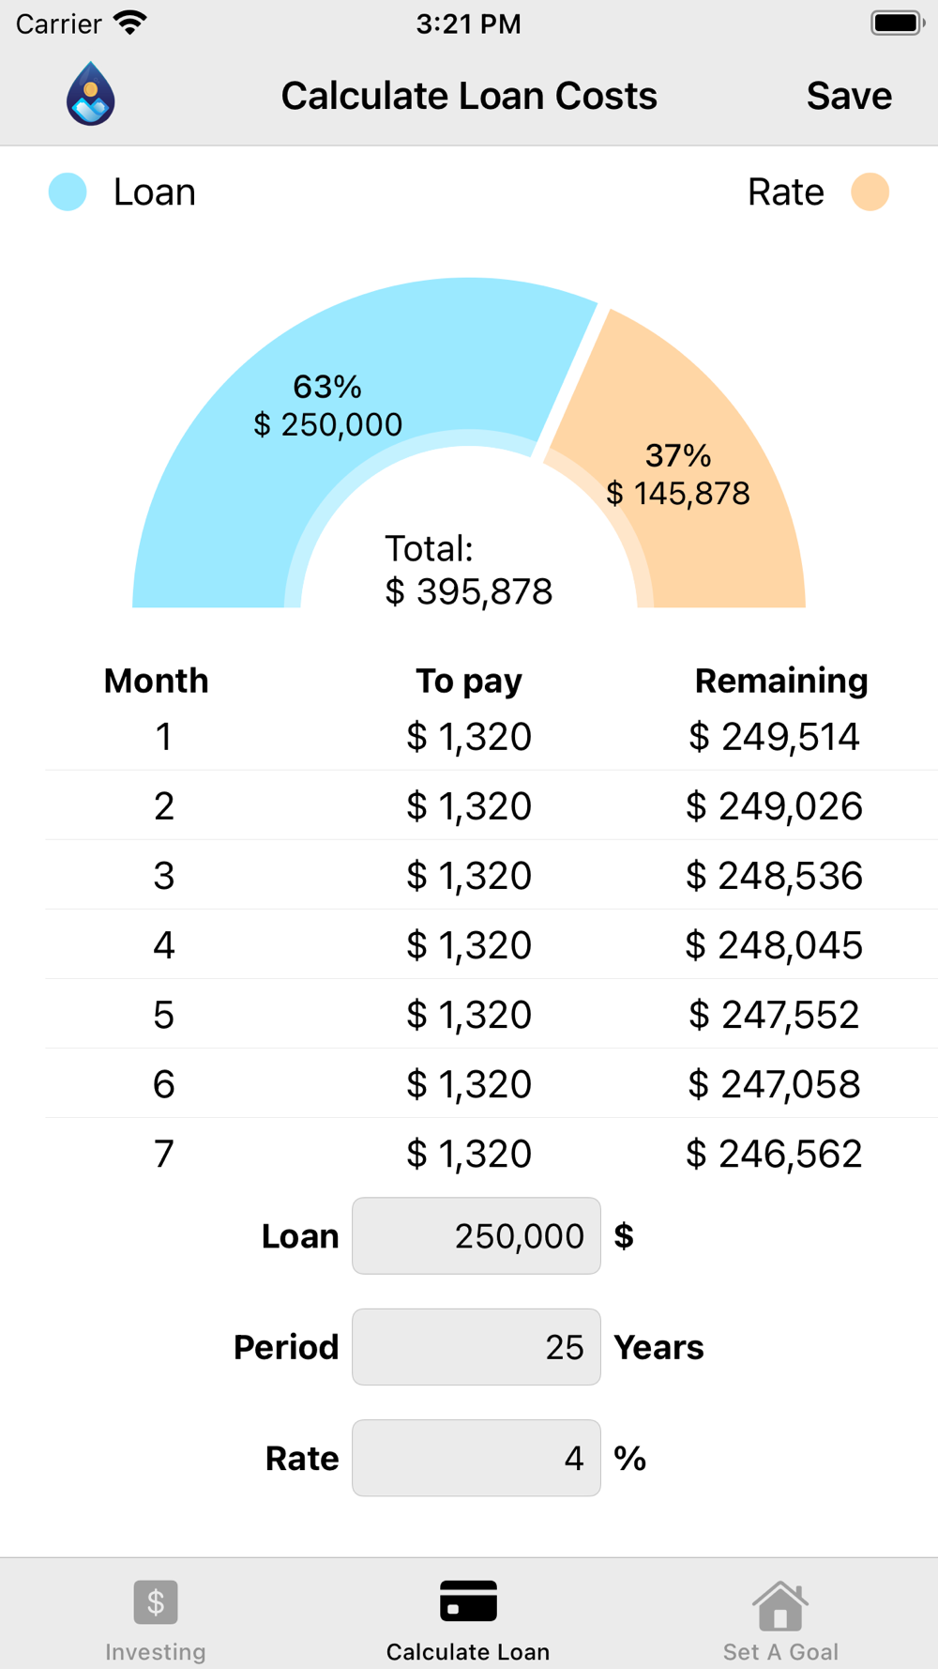Tap the Total $ 395,878 label

click(x=468, y=570)
